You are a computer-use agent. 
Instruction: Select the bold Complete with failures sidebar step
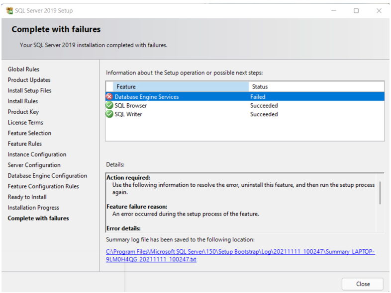coord(38,219)
